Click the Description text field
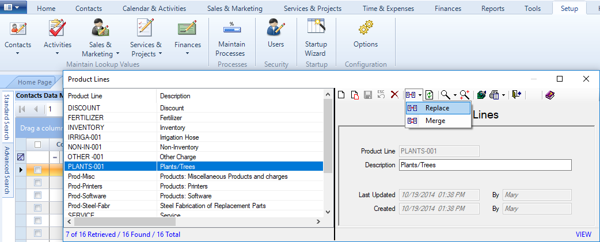Viewport: 600px width, 242px height. [x=485, y=165]
